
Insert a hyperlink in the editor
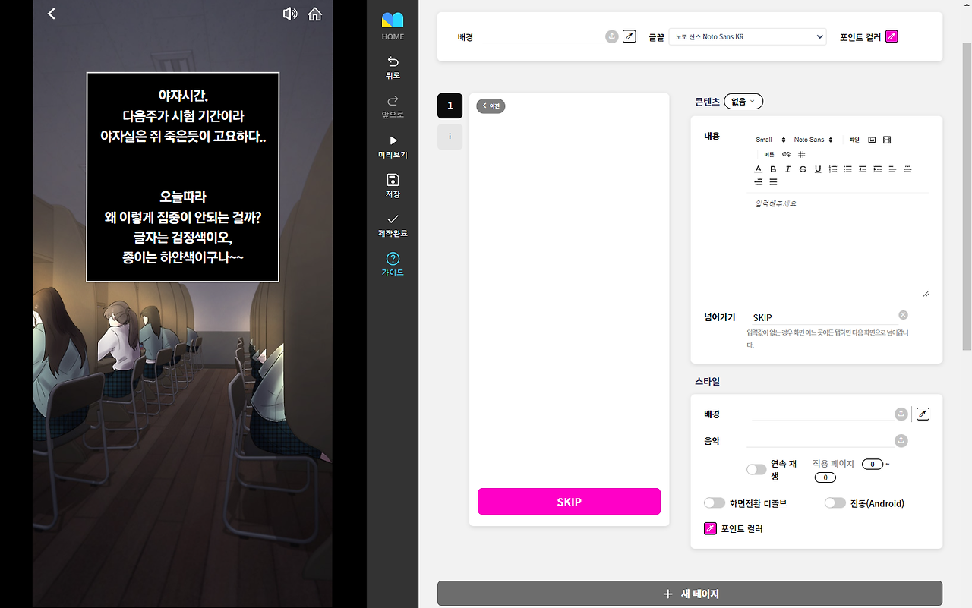click(x=786, y=154)
